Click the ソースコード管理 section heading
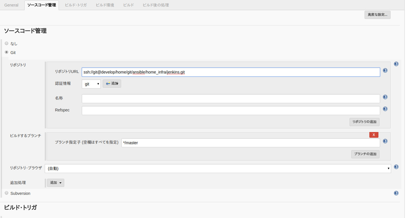The image size is (407, 218). (25, 31)
